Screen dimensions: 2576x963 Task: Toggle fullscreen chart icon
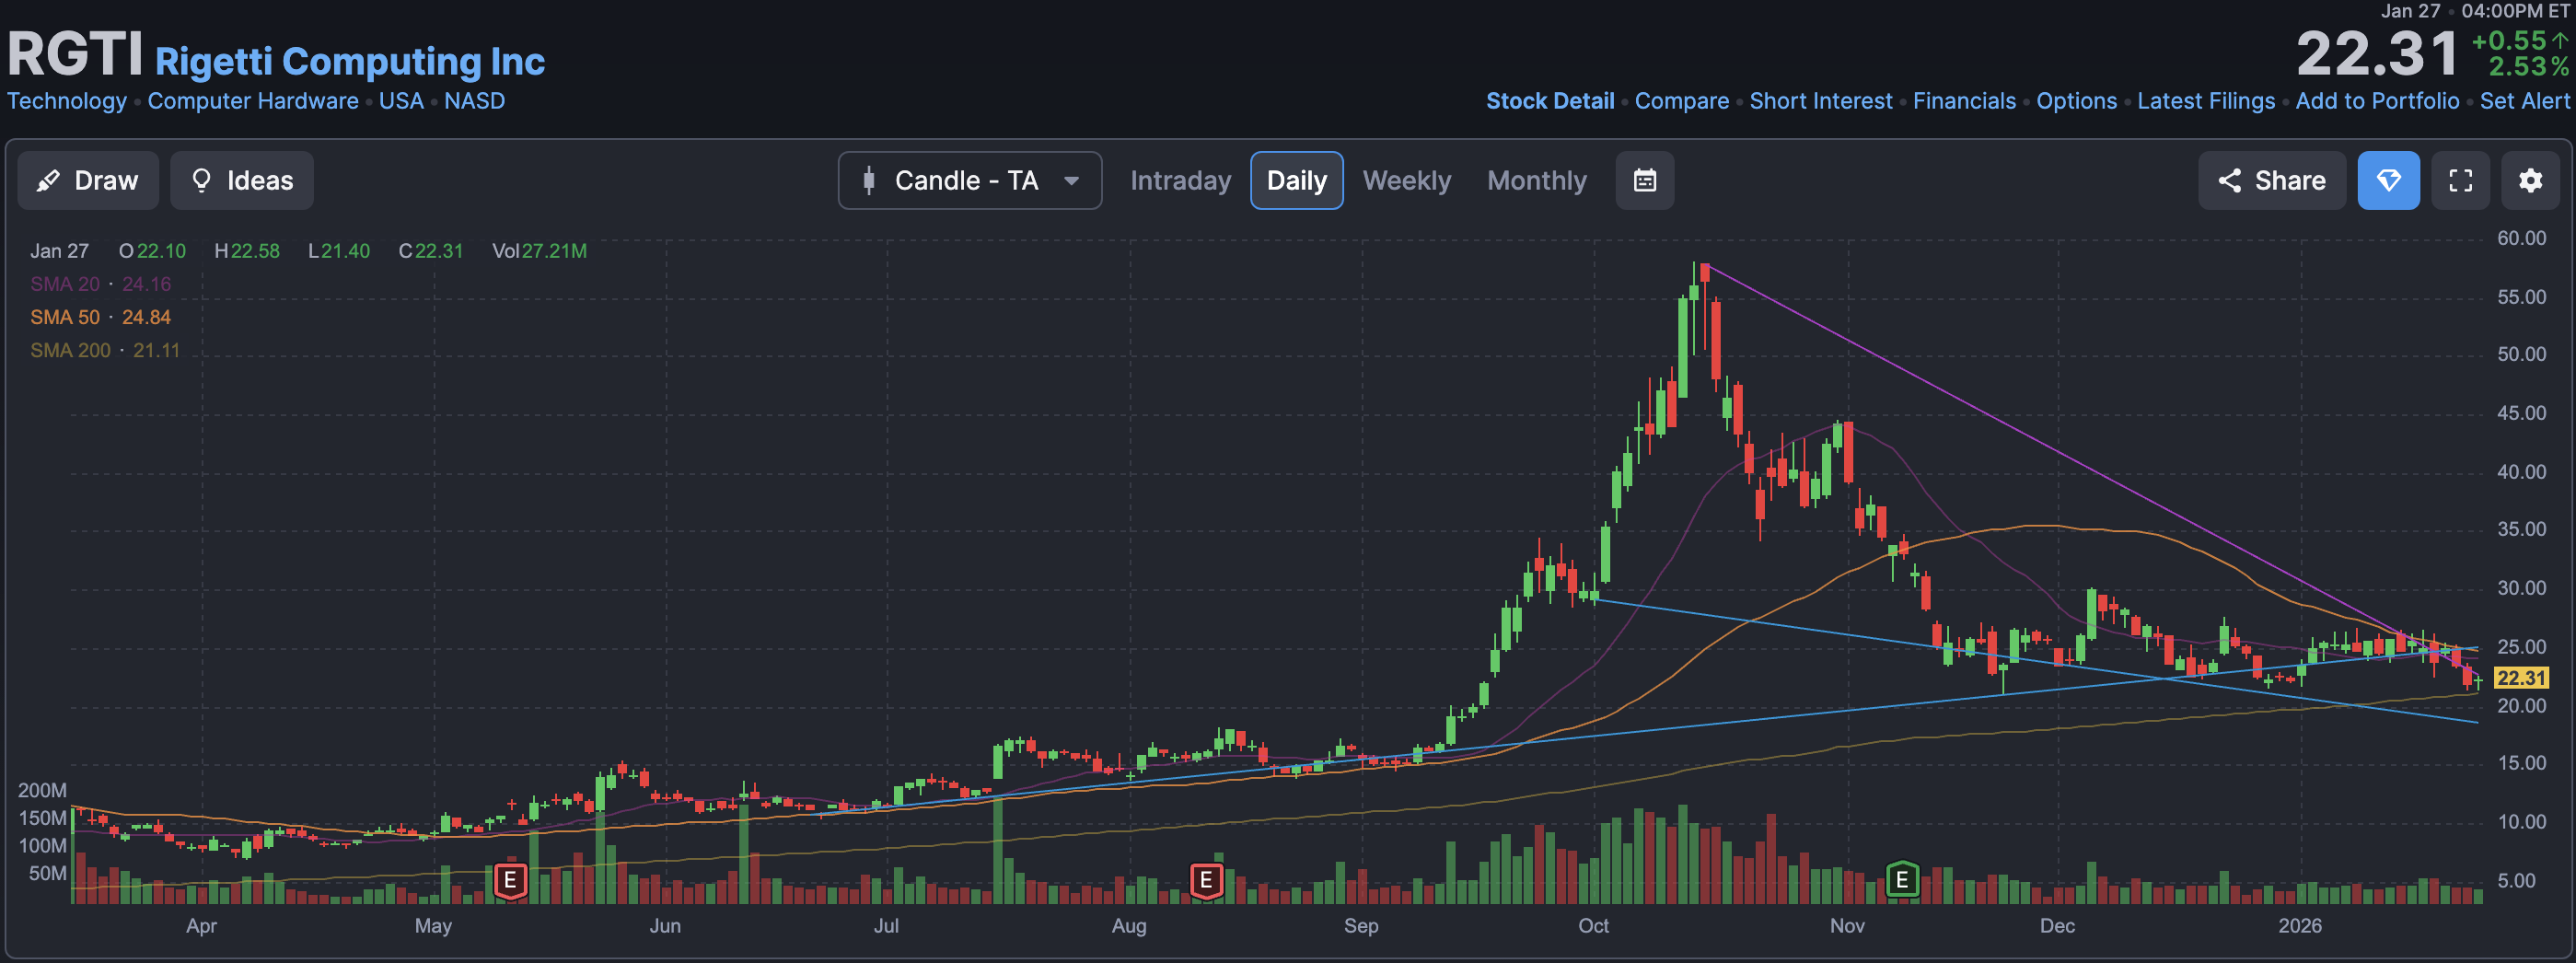(2460, 181)
